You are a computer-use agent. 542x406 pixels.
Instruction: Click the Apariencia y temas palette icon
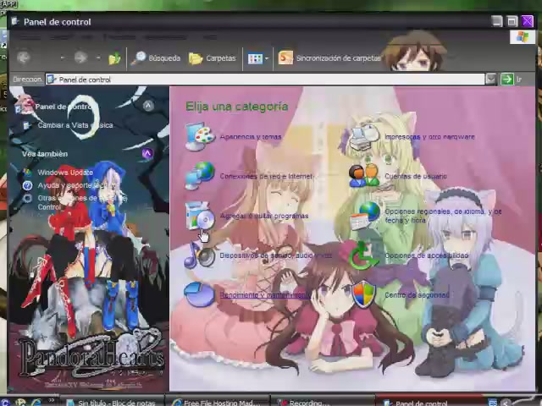point(200,136)
